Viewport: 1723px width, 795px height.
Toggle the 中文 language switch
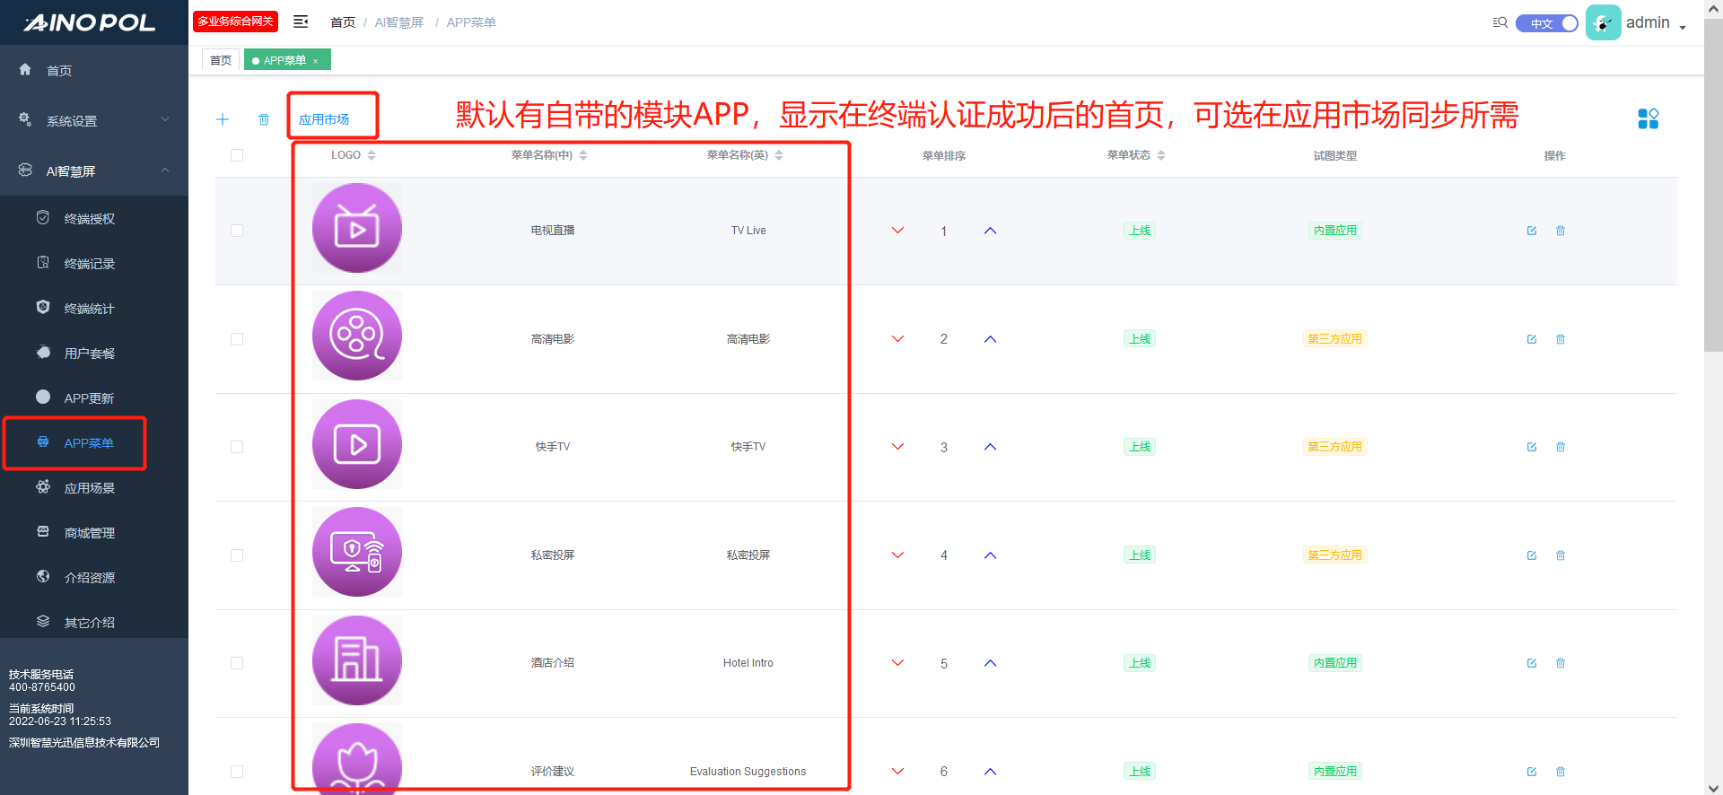[x=1546, y=23]
